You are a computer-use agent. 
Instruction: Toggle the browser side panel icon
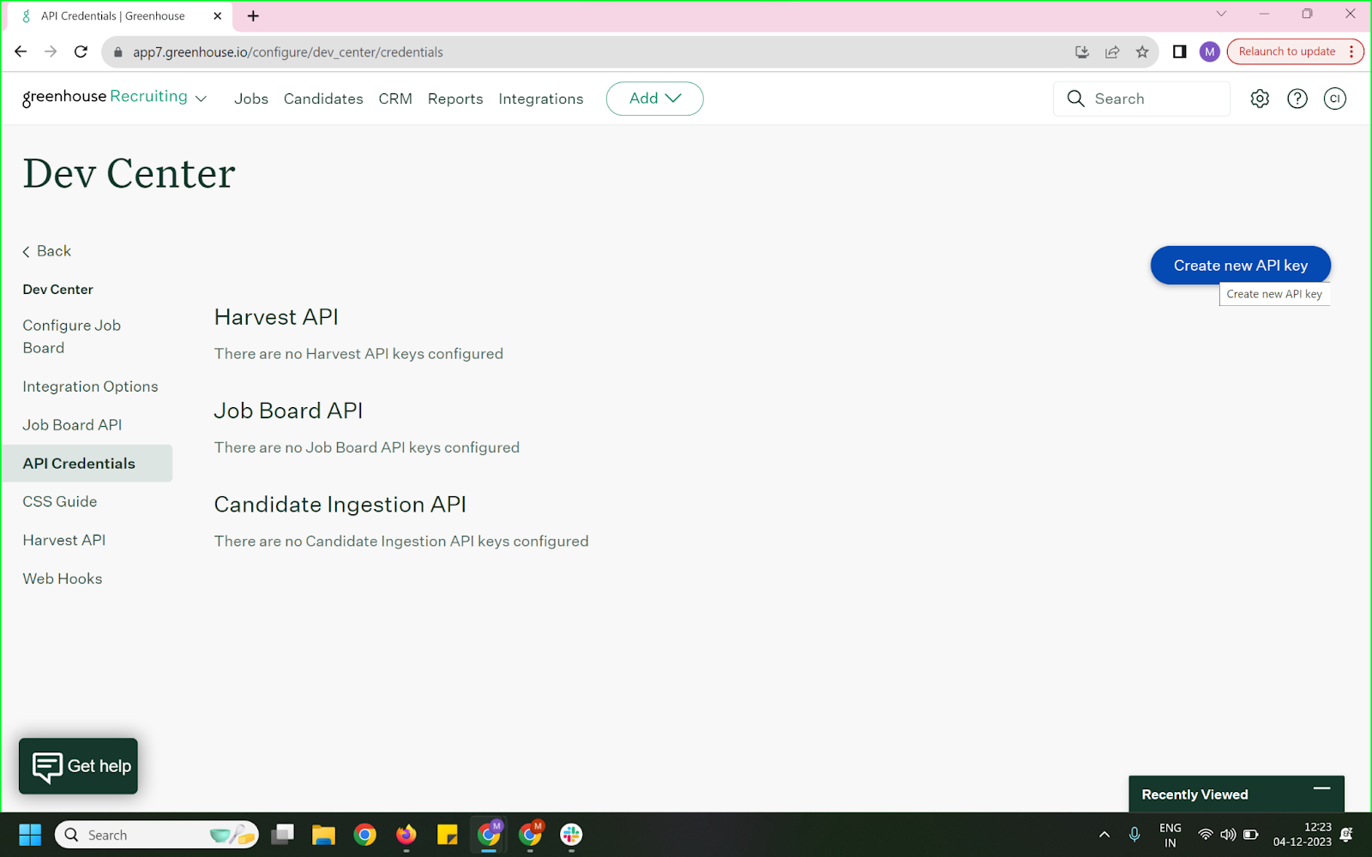(1180, 51)
